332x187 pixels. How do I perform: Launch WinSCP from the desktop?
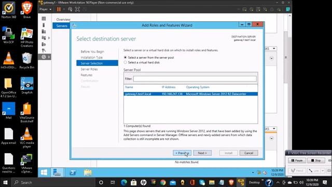(9, 35)
